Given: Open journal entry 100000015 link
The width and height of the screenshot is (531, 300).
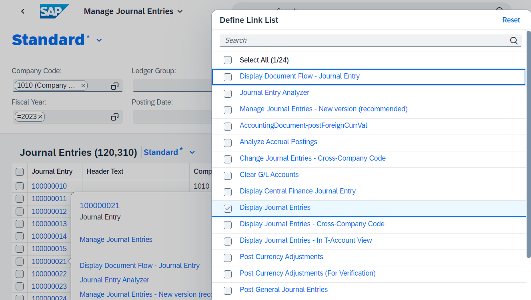Looking at the screenshot, I should pyautogui.click(x=49, y=249).
